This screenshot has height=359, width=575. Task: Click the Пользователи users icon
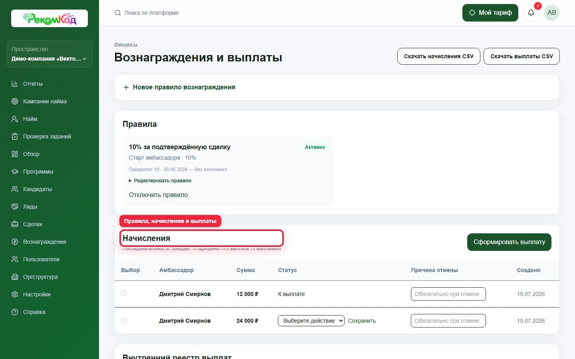(15, 259)
